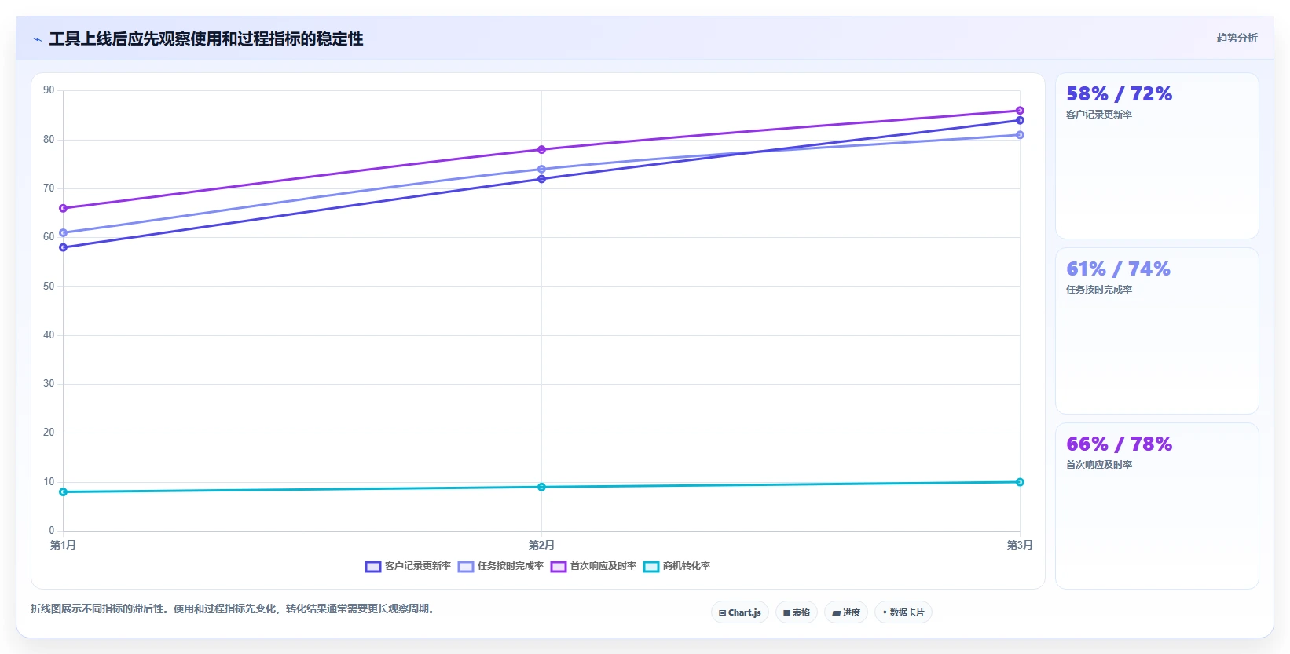Click the 58% / 72% data card value

coord(1120,94)
